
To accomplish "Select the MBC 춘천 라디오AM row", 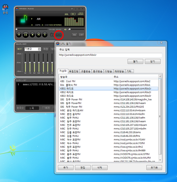I will pos(109,110).
